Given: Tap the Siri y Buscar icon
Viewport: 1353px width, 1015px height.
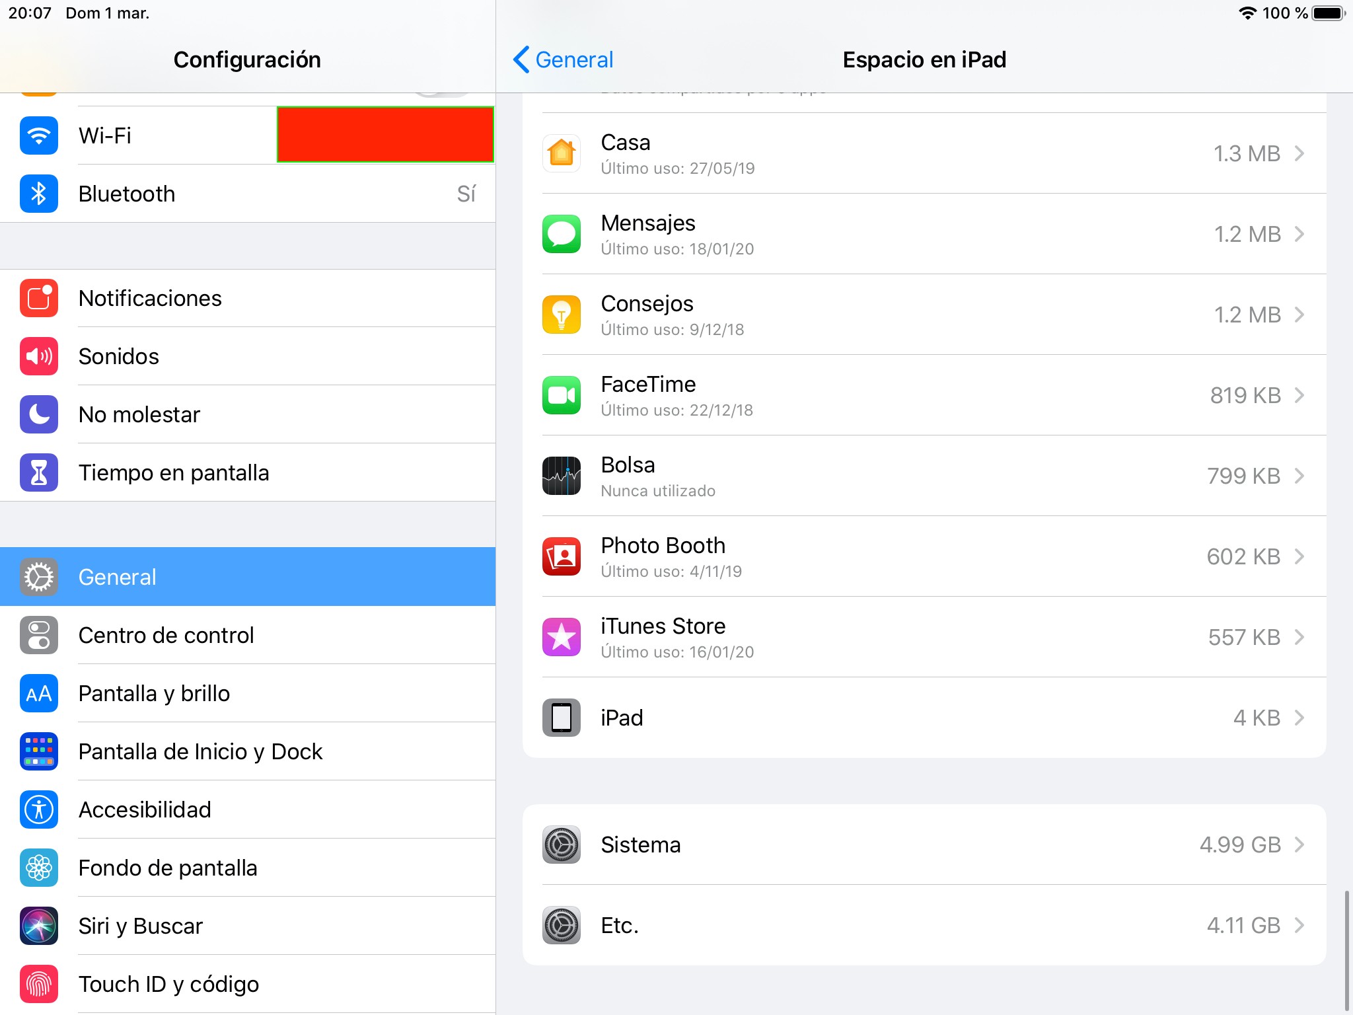Looking at the screenshot, I should (39, 926).
